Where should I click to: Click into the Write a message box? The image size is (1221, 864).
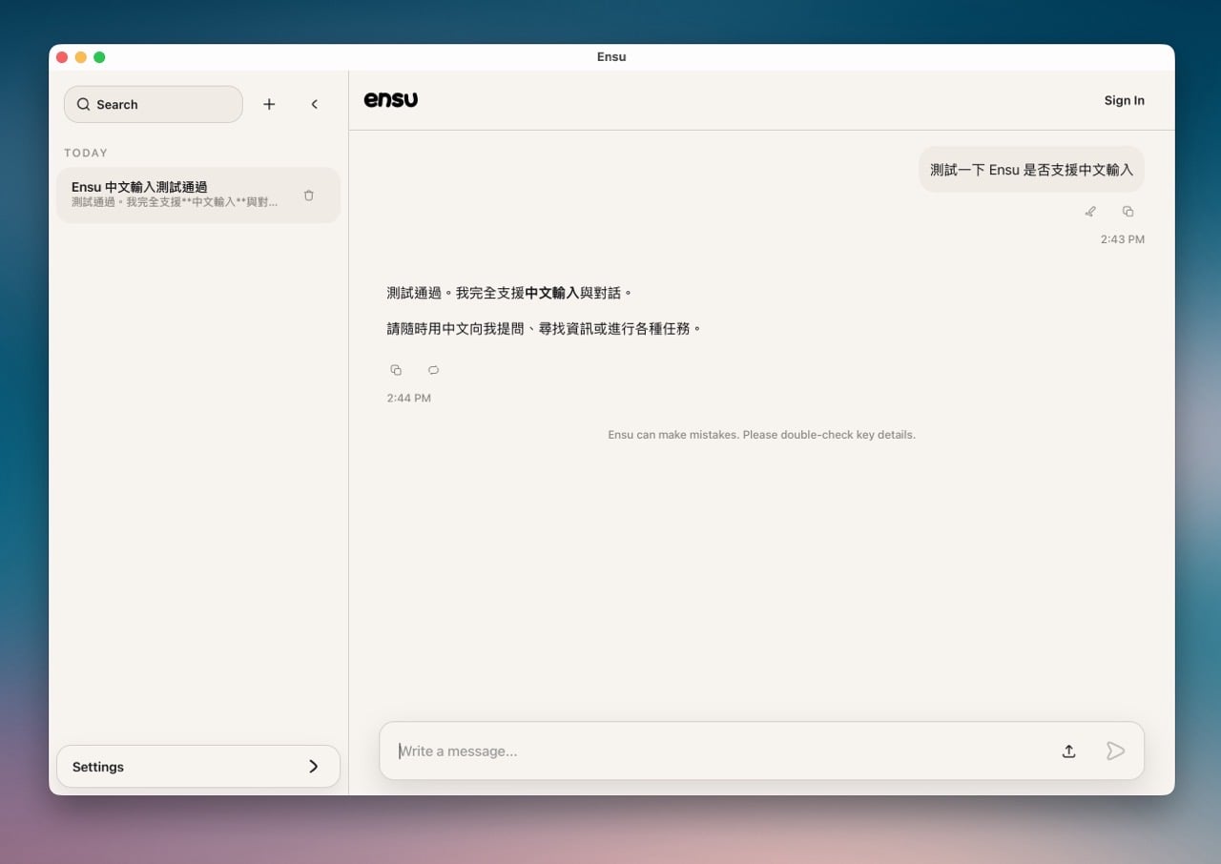715,751
